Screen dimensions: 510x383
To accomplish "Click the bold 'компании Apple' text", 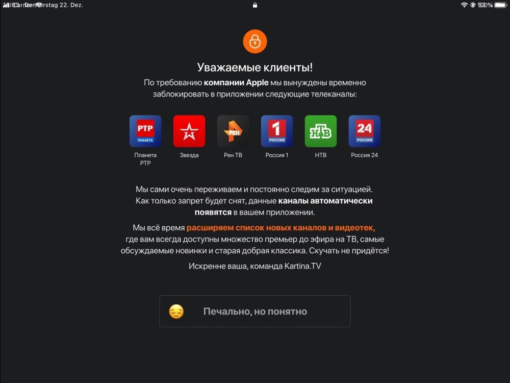I will pyautogui.click(x=236, y=83).
